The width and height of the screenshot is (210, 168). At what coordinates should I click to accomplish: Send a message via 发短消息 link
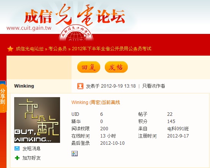click(31, 149)
